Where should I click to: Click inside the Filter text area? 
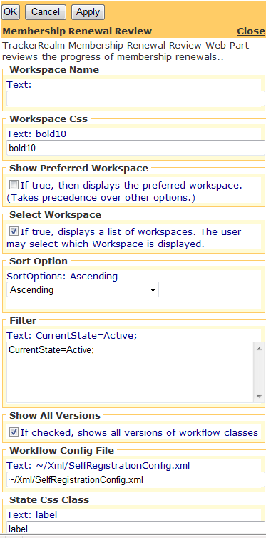click(x=130, y=372)
